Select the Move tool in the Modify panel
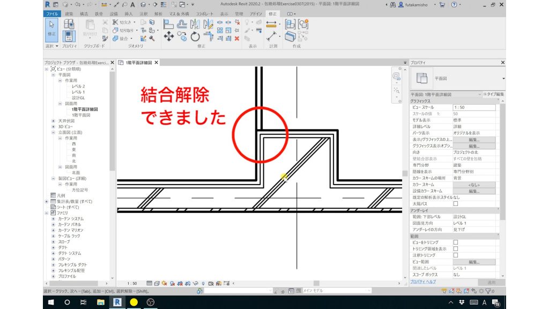Screen dimensions: 549x309 point(169,35)
